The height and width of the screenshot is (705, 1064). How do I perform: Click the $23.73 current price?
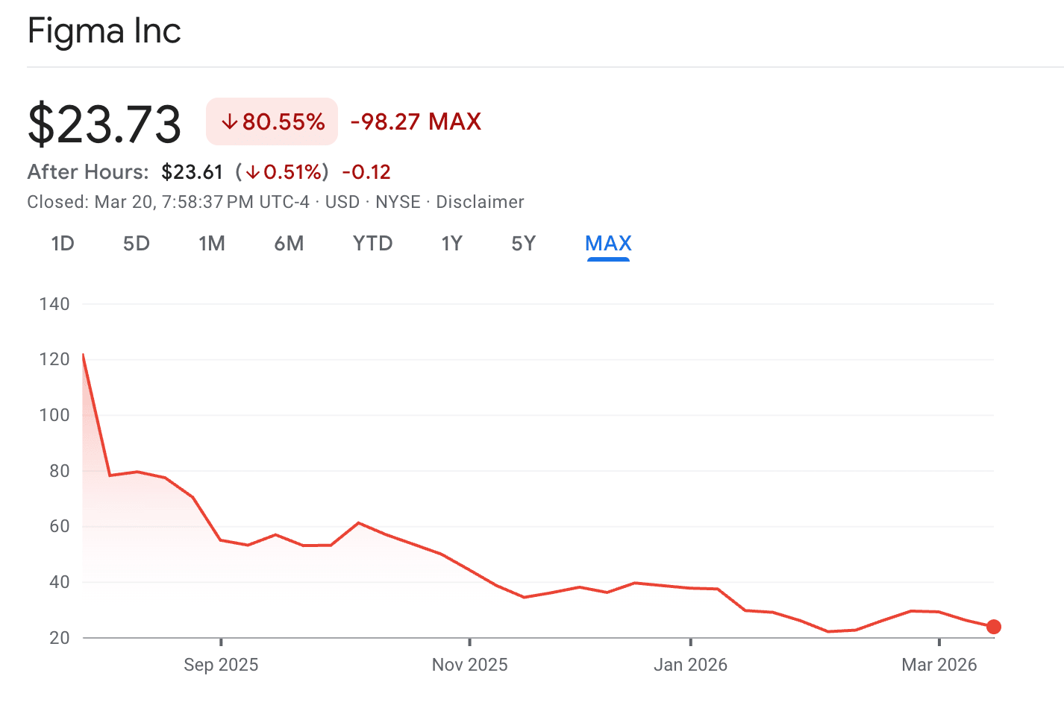point(104,124)
